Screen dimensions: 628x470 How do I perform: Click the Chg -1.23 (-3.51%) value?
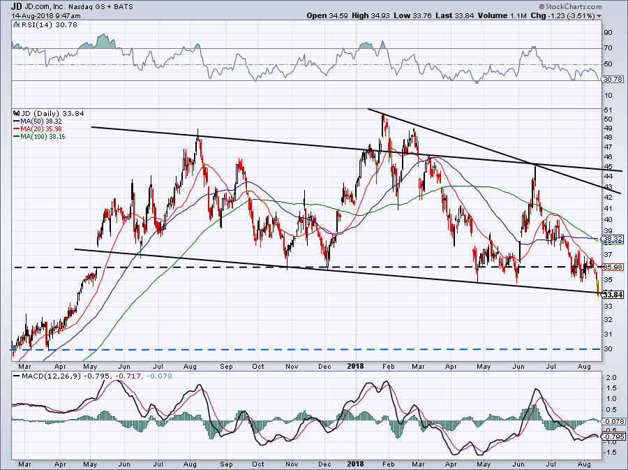click(x=562, y=15)
